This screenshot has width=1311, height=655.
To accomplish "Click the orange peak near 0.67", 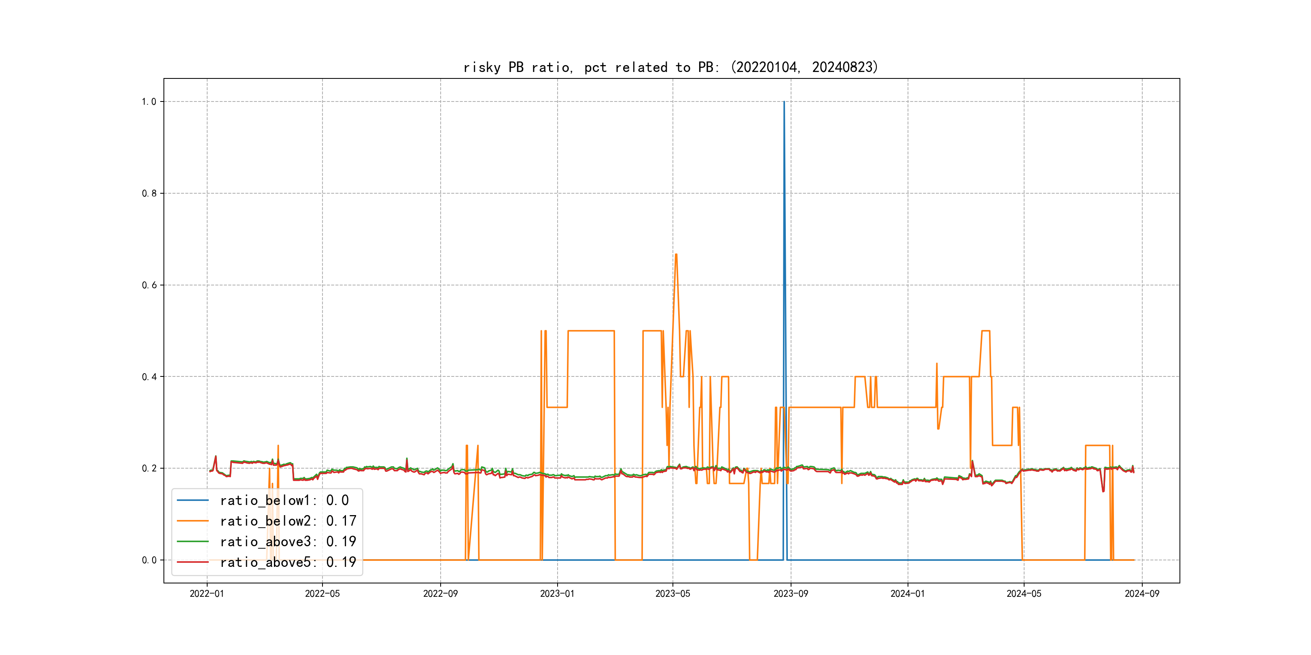I will coord(676,255).
